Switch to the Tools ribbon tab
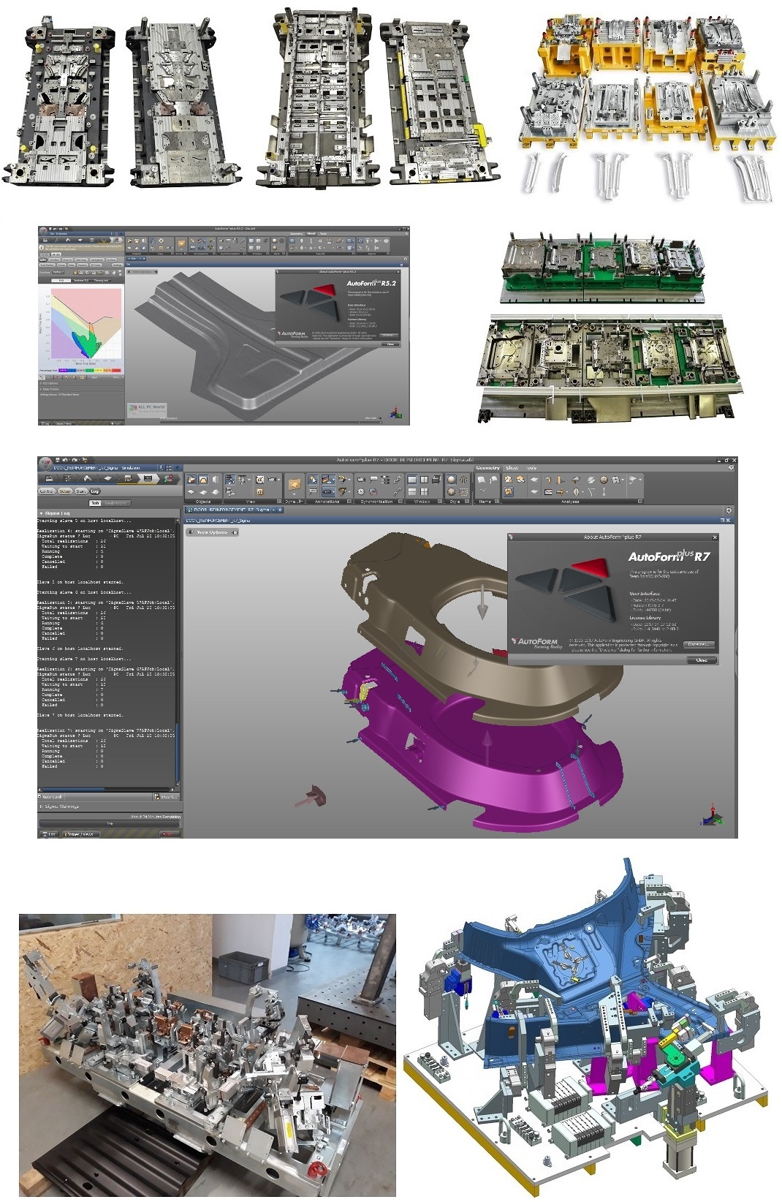 tap(531, 468)
